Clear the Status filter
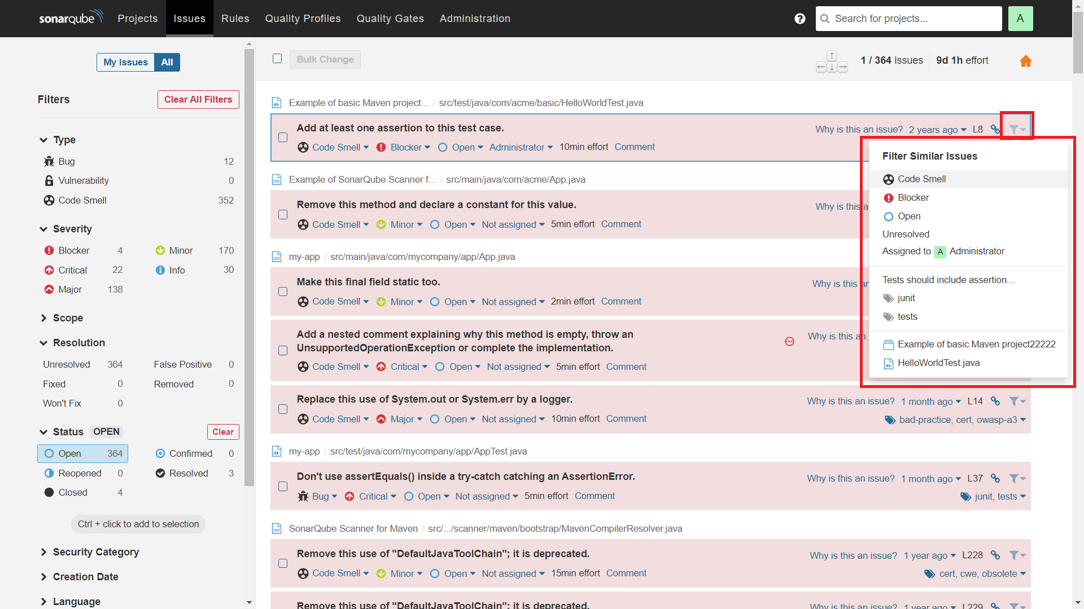 click(x=223, y=432)
